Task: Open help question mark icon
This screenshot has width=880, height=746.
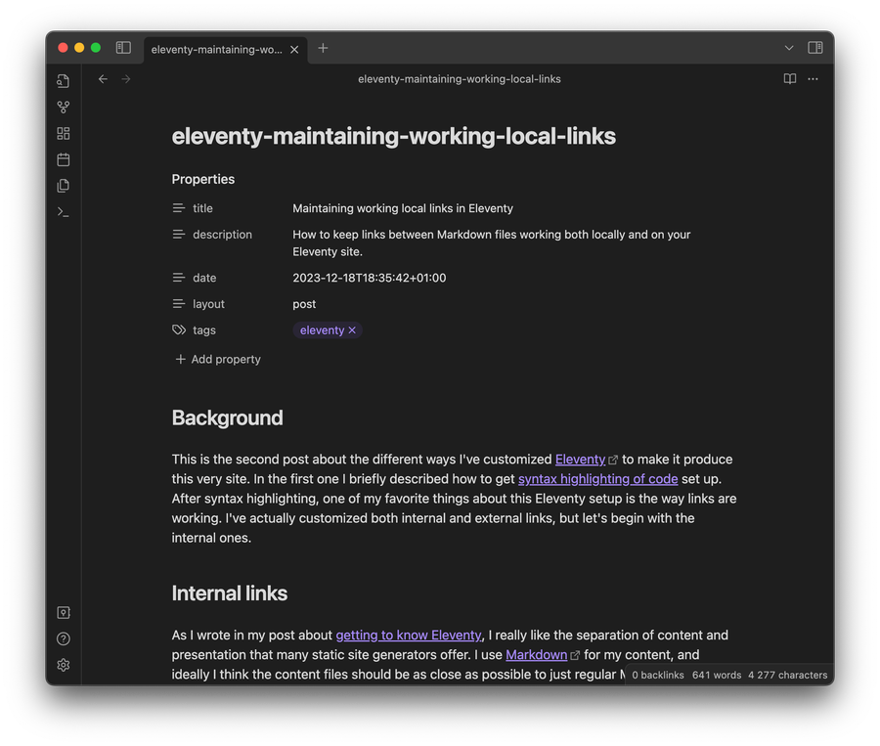Action: click(64, 638)
